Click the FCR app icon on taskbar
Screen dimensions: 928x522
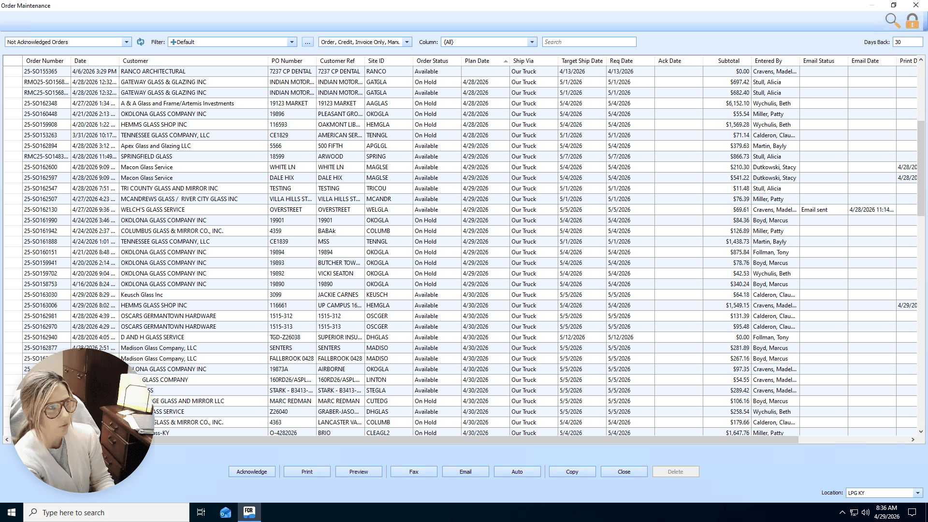coord(249,512)
